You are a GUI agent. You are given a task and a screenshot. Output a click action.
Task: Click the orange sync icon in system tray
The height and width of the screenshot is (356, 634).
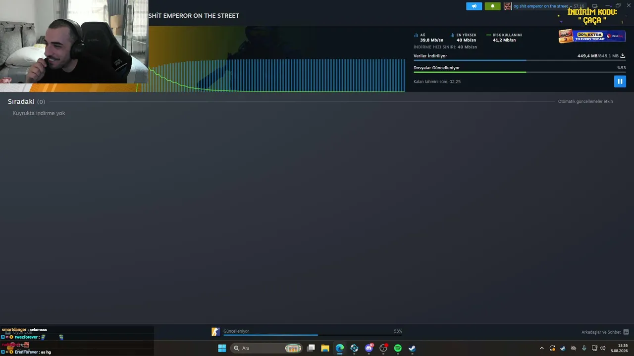pos(552,348)
